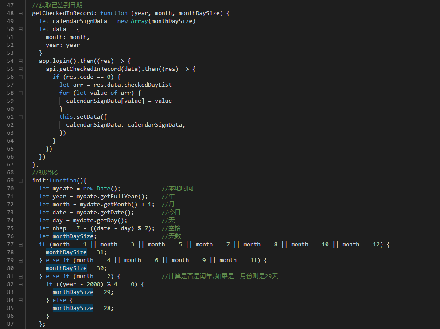440x329 pixels.
Task: Click the comment '//天数'
Action: tap(171, 236)
